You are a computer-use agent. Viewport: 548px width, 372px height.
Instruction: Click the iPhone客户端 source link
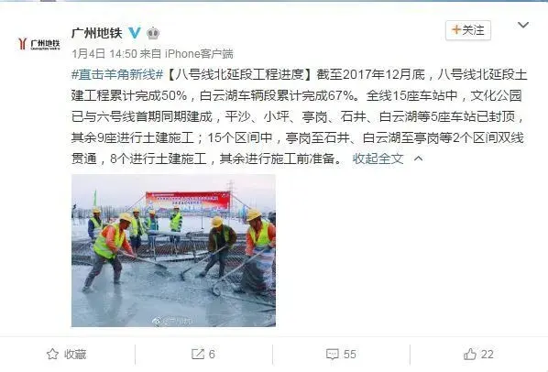(x=199, y=54)
